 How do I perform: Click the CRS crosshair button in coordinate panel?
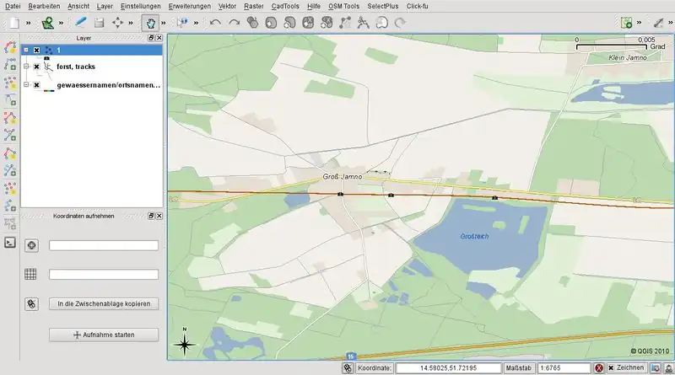click(x=32, y=245)
